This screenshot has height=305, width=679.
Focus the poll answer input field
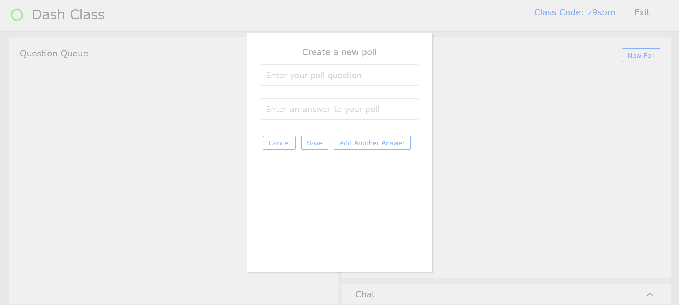click(339, 109)
